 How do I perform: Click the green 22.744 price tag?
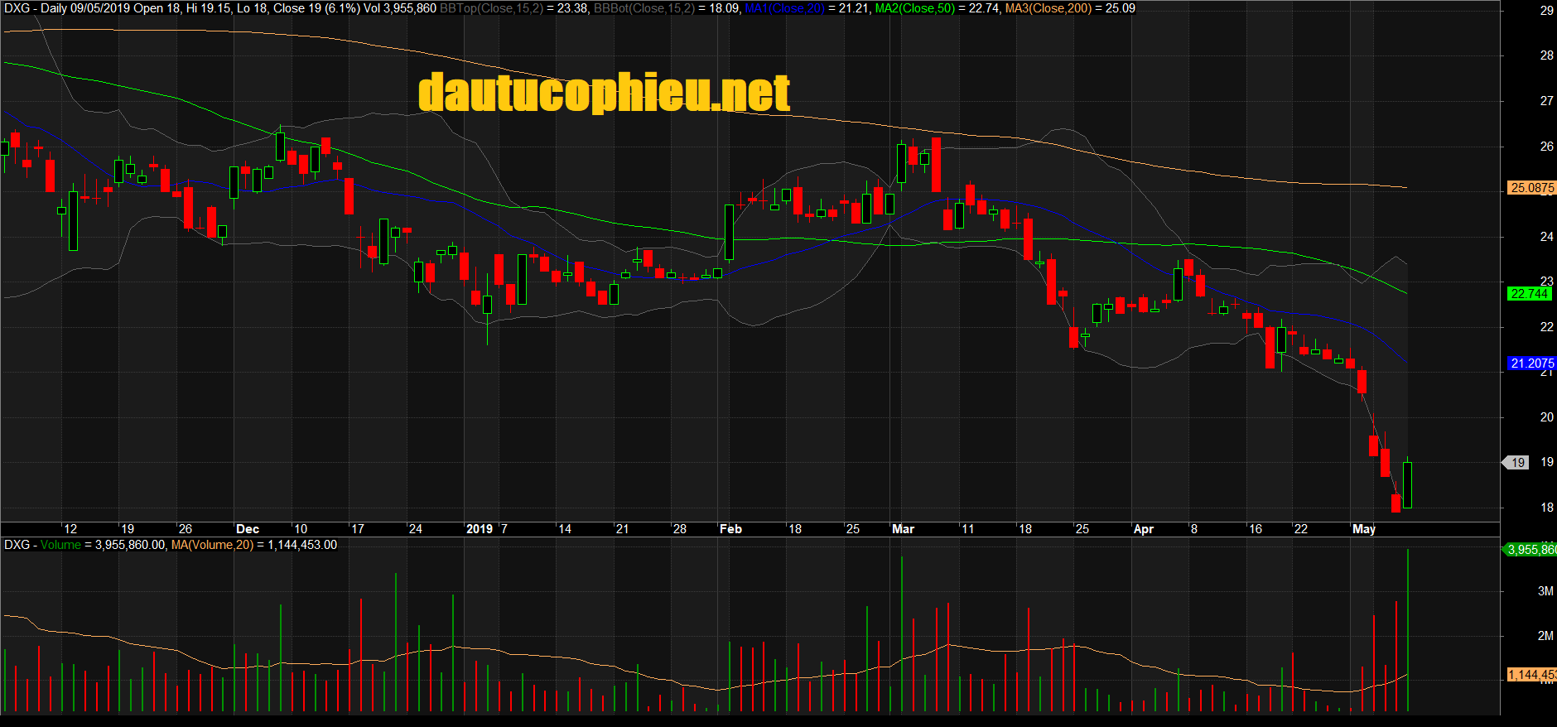click(1528, 294)
